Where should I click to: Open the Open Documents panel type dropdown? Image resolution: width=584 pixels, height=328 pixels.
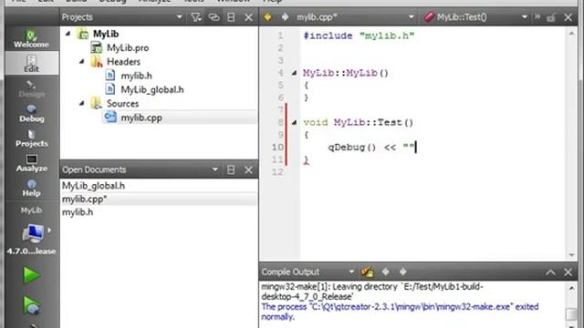(x=215, y=169)
